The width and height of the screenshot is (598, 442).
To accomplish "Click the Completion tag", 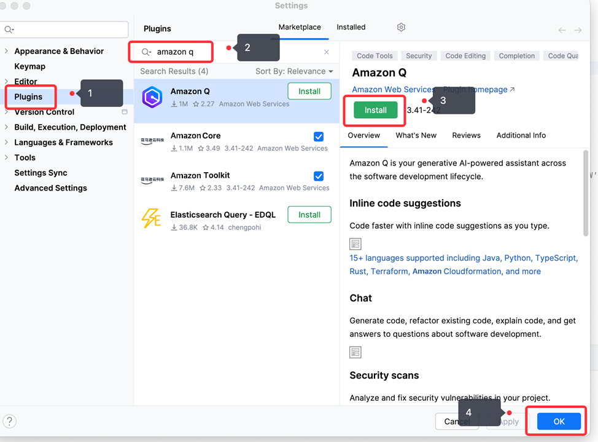I will click(x=517, y=56).
